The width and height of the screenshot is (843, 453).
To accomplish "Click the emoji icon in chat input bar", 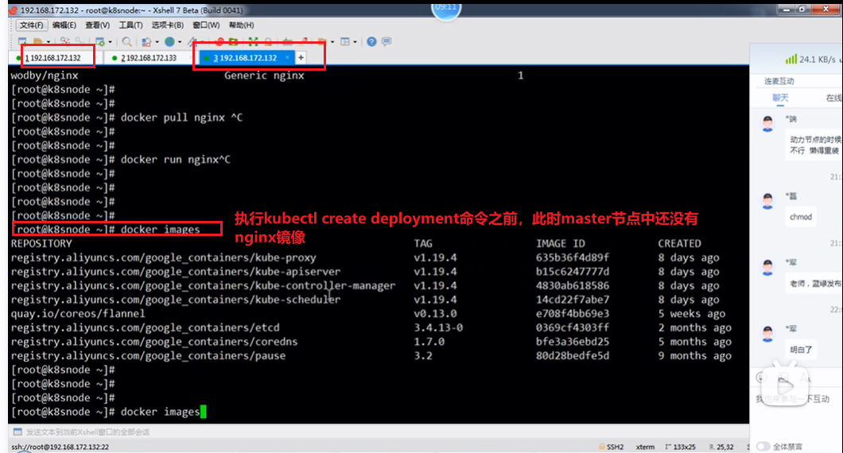I will (x=761, y=377).
